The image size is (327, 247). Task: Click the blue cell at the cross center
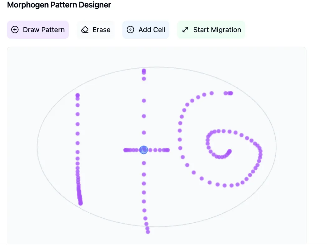click(x=144, y=150)
